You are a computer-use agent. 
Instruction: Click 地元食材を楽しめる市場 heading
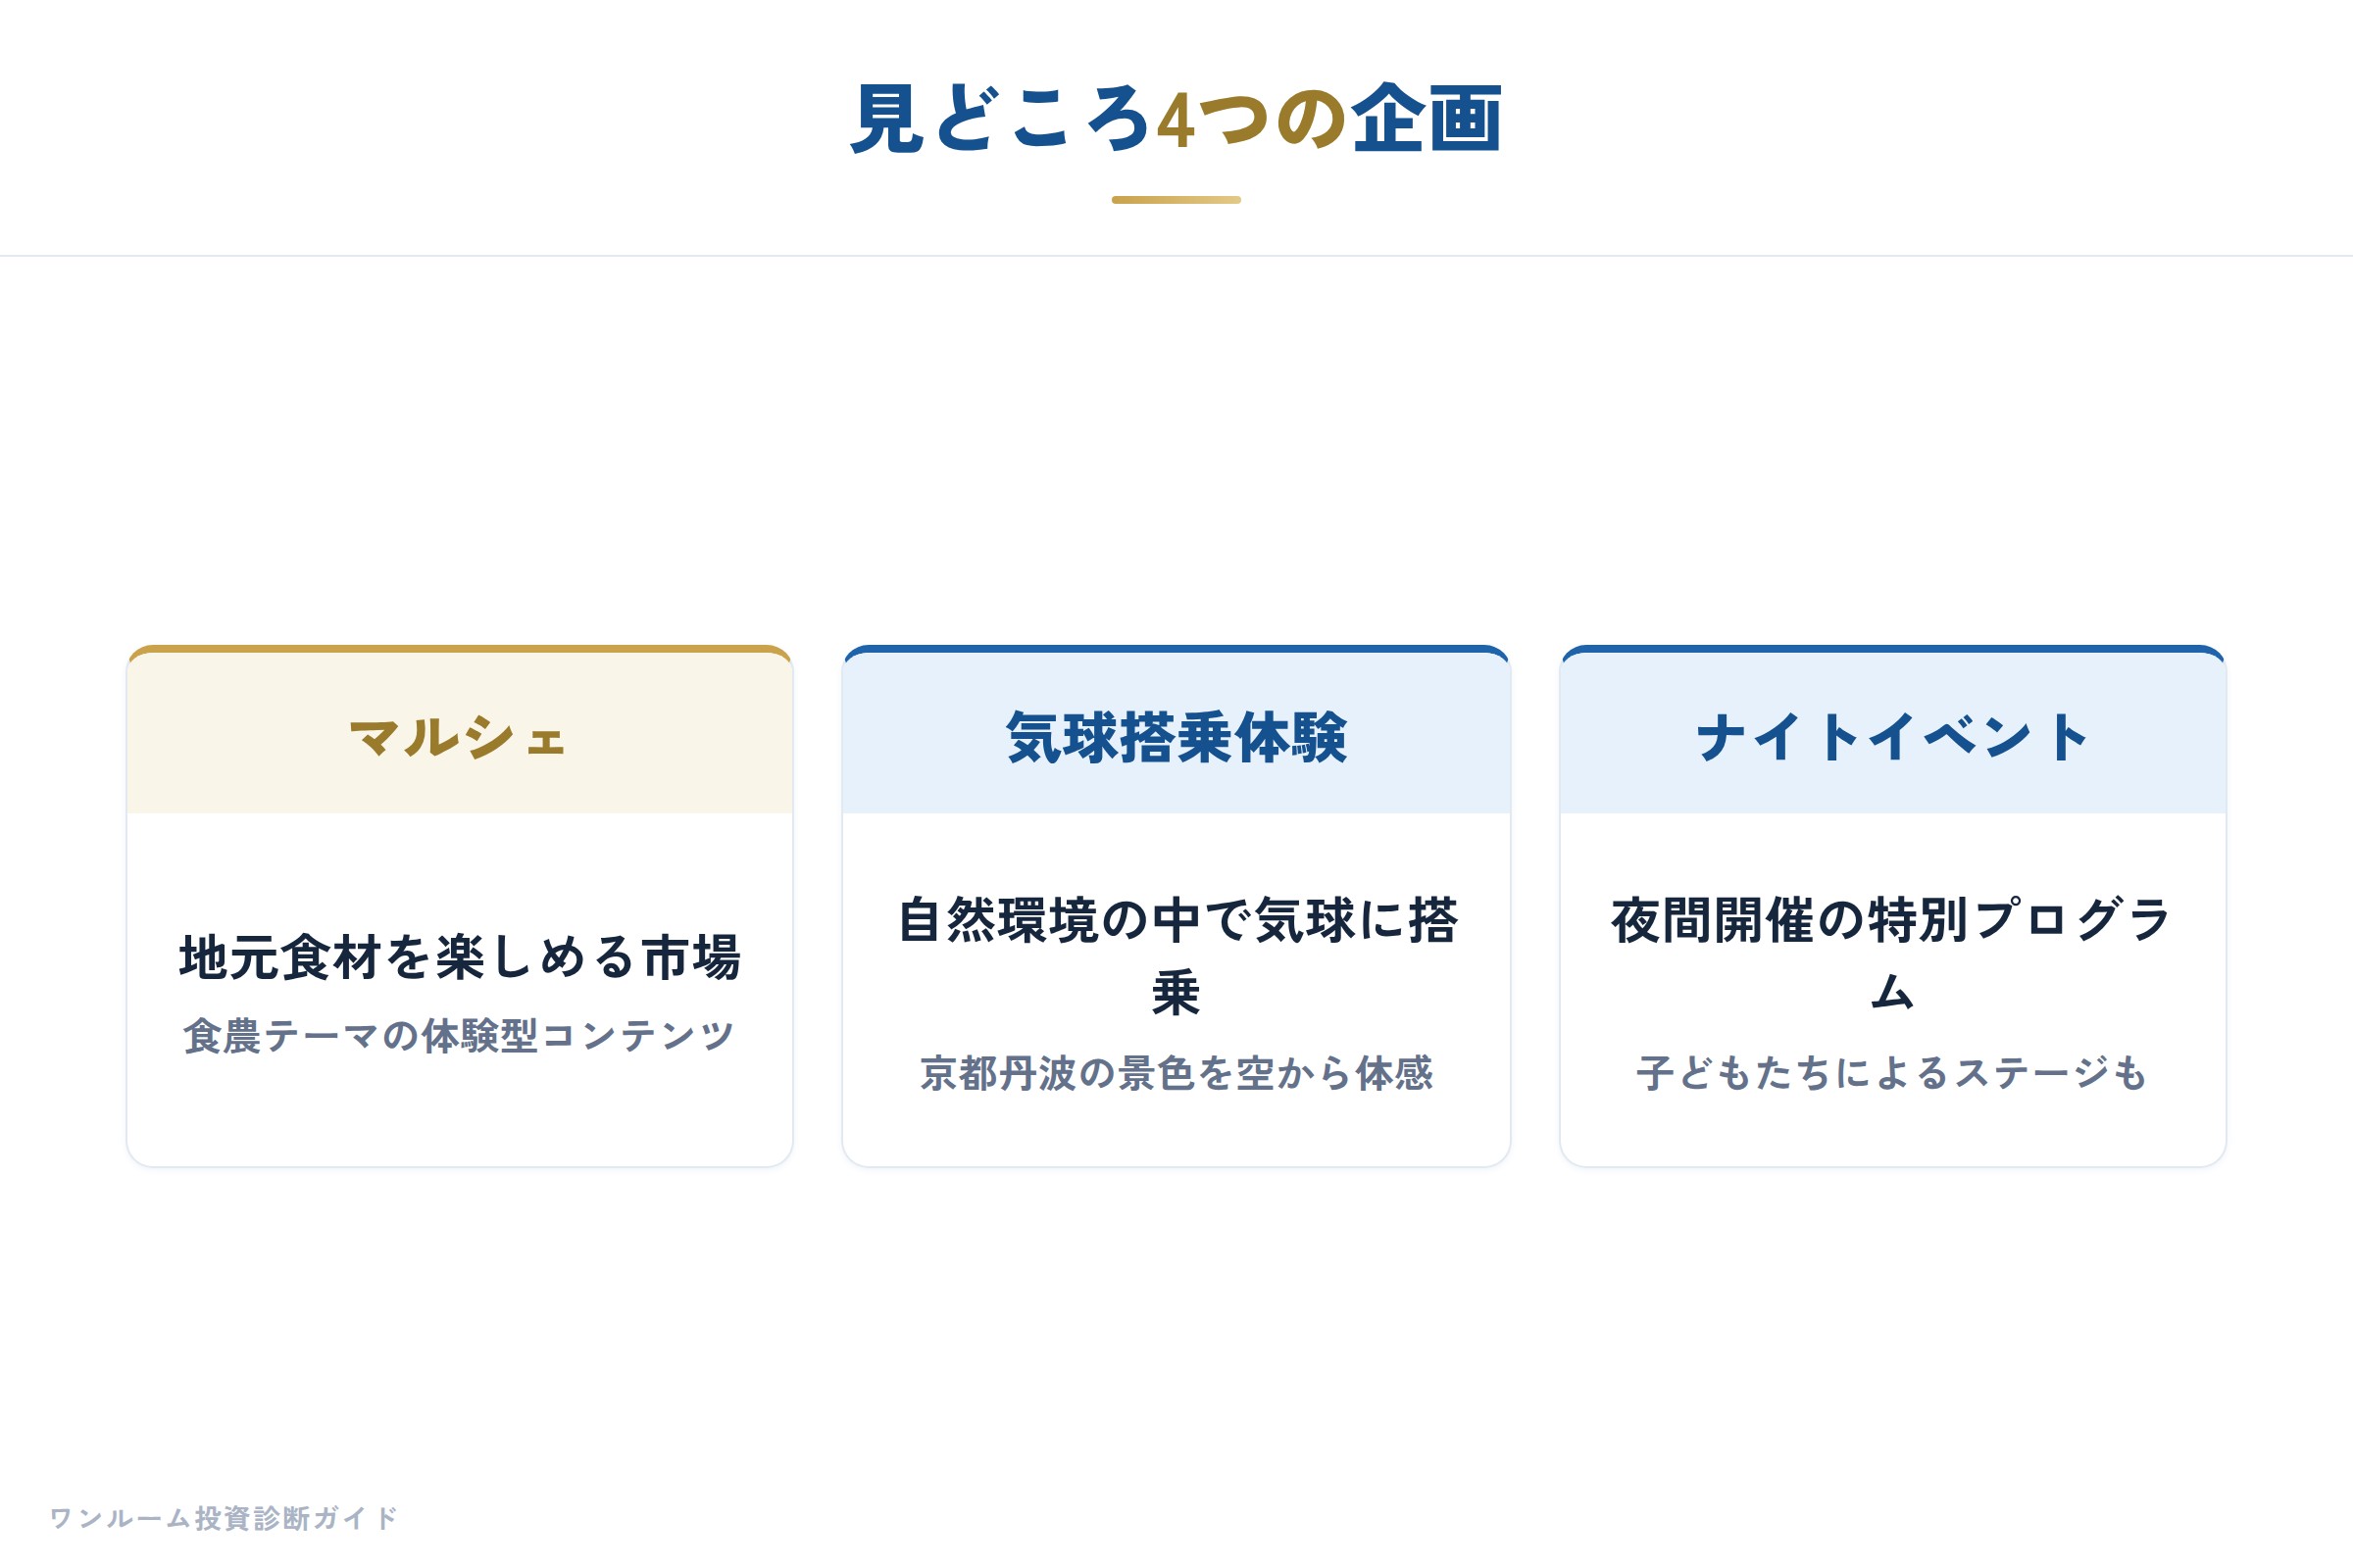tap(460, 957)
